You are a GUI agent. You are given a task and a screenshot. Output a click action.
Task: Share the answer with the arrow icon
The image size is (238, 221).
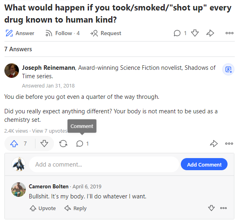tap(214, 144)
